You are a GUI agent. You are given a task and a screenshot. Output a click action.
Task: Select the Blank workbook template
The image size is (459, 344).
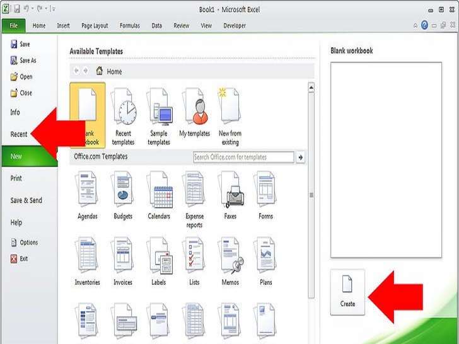click(88, 115)
